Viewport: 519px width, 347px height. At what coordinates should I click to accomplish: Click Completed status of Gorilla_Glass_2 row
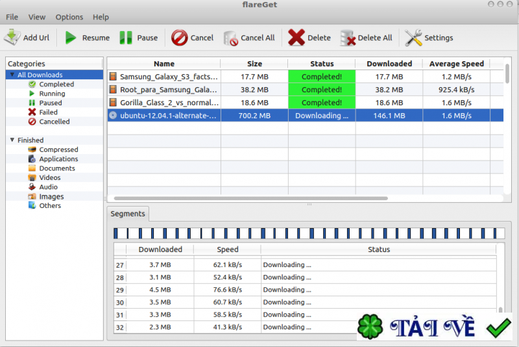coord(322,103)
